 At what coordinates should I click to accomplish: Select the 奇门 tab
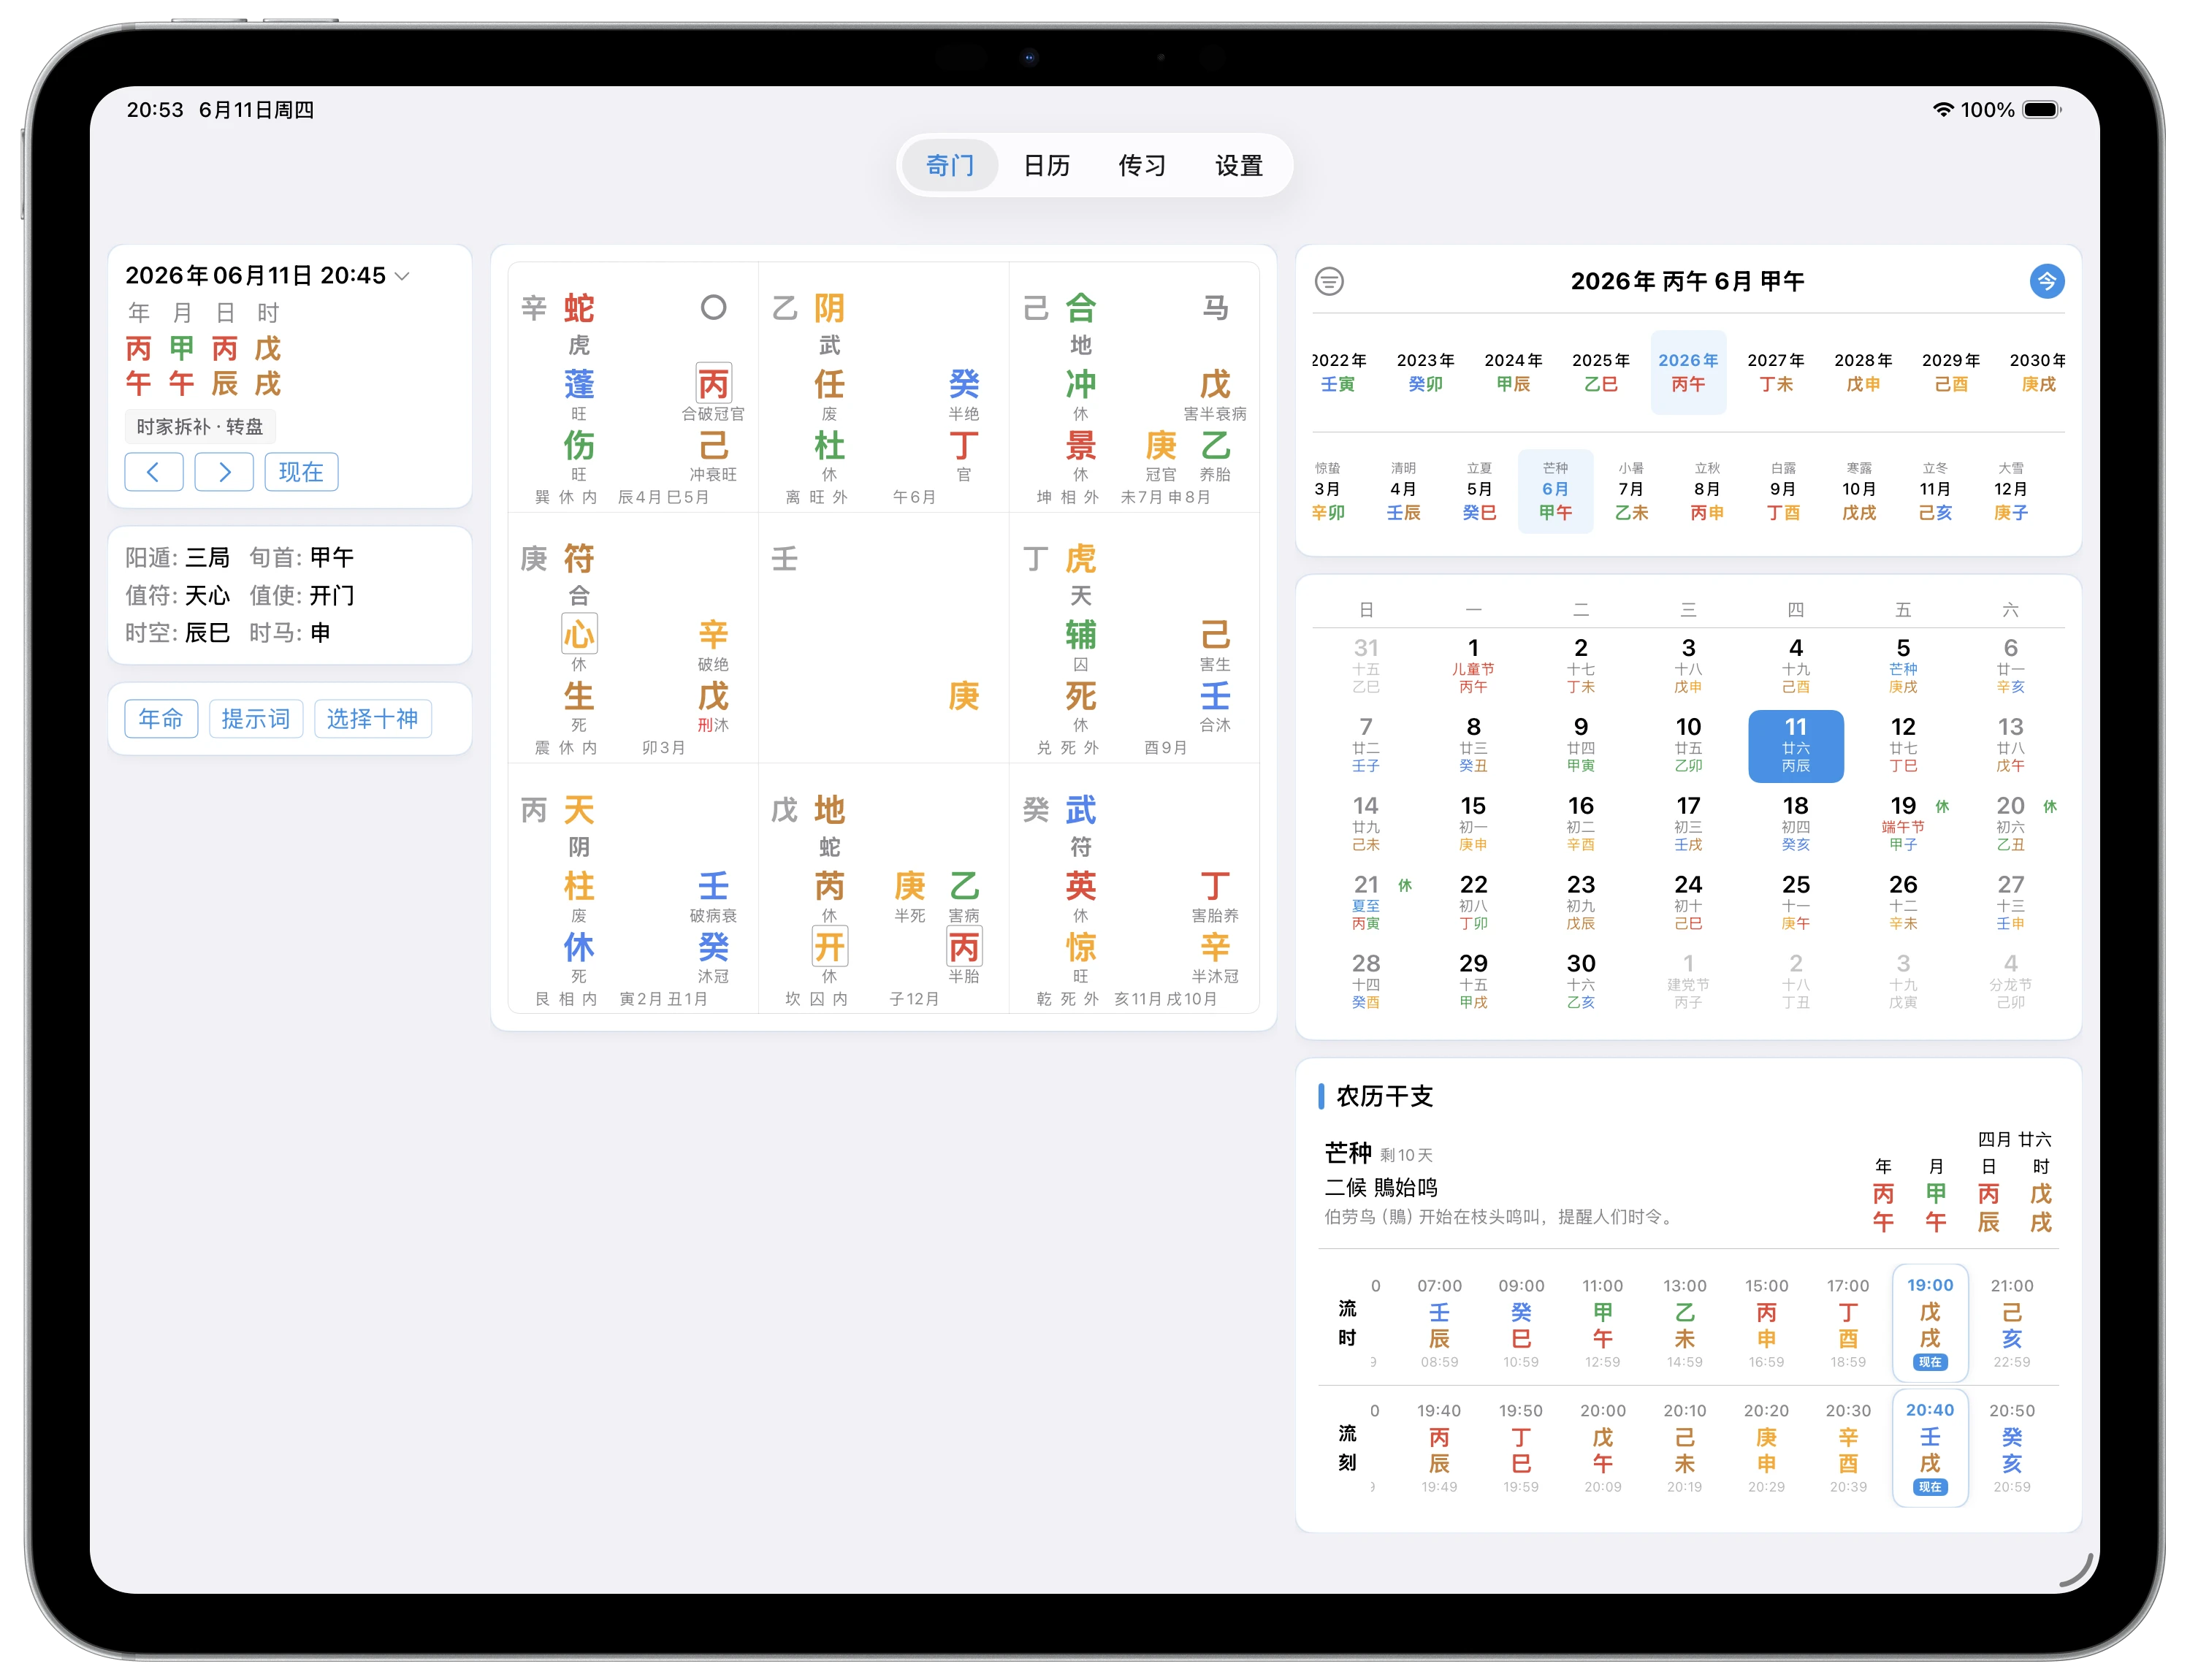coord(950,166)
